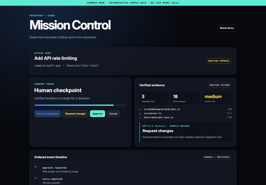Click event number 05 in the timeline
The height and width of the screenshot is (185, 266).
[x=36, y=178]
